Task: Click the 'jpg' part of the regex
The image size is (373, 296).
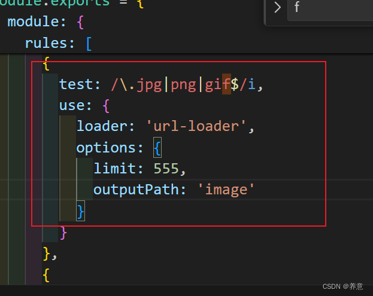Action: click(148, 85)
